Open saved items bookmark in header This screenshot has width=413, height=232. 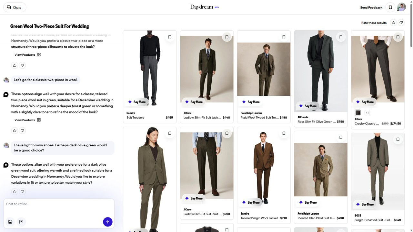(390, 7)
